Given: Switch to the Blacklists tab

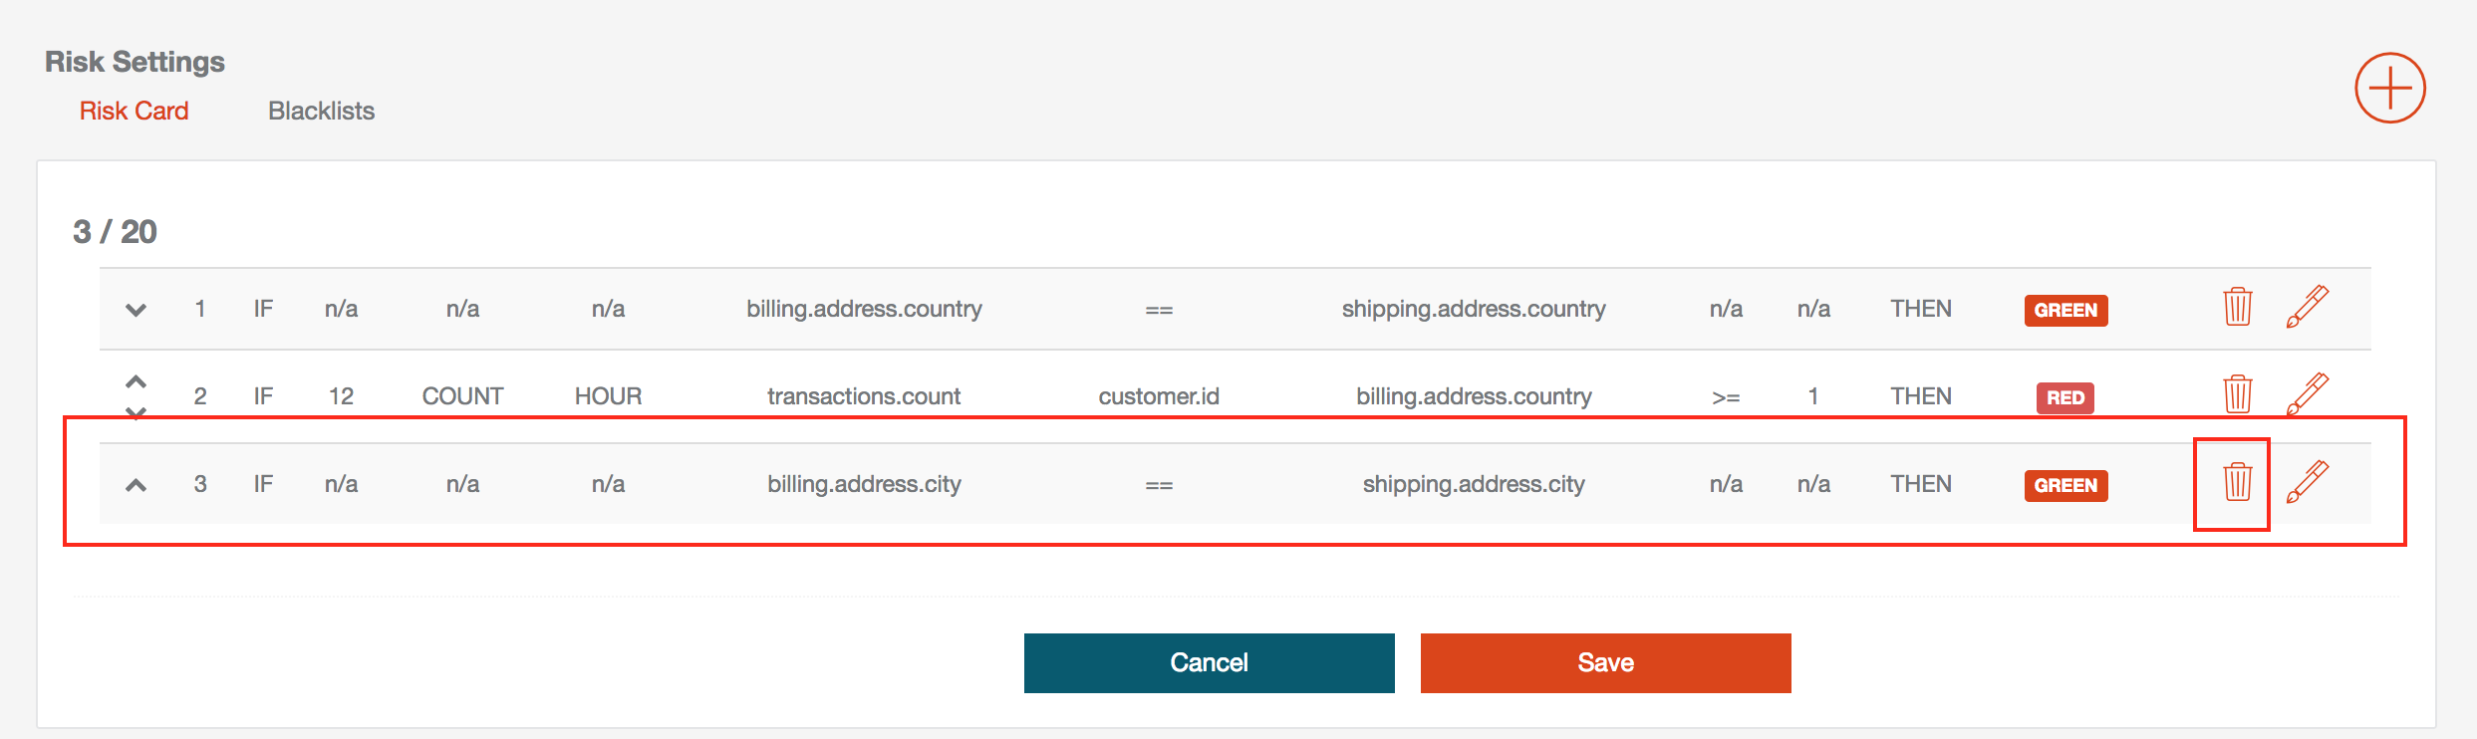Looking at the screenshot, I should [321, 111].
